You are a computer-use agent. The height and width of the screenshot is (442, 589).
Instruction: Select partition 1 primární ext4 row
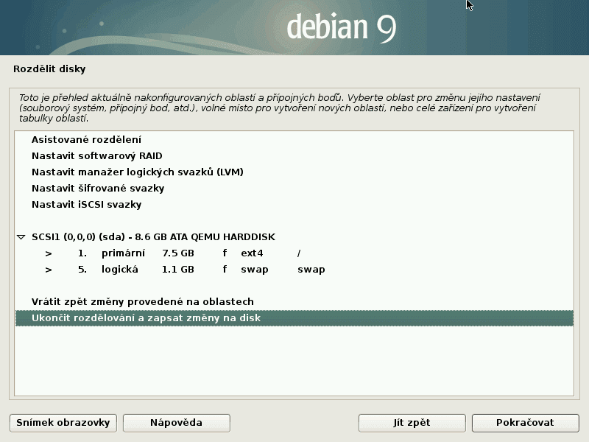pos(294,253)
